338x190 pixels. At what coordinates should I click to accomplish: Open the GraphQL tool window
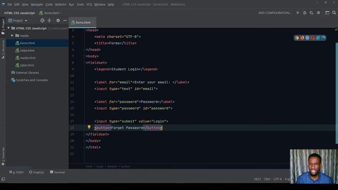point(36,172)
